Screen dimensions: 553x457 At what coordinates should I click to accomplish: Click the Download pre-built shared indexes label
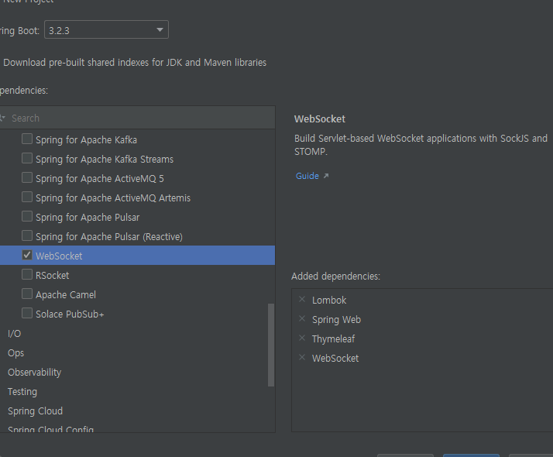[135, 63]
